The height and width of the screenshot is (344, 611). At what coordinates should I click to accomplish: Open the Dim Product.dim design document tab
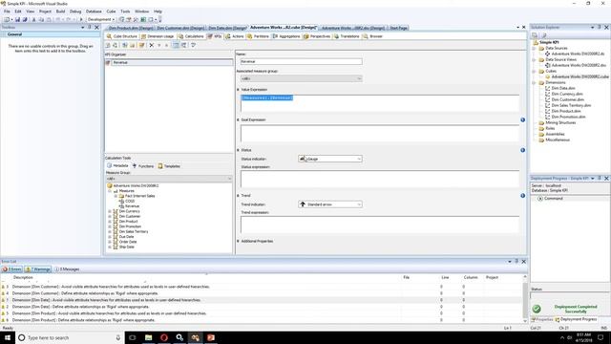click(x=130, y=28)
